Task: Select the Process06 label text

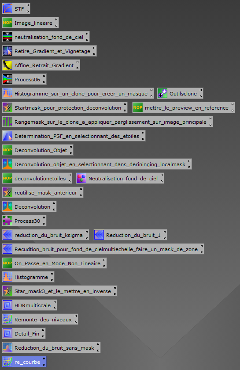Action: click(27, 80)
